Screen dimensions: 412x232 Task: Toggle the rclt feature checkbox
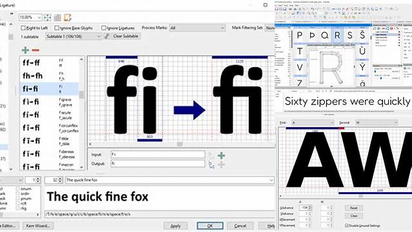pos(17,204)
